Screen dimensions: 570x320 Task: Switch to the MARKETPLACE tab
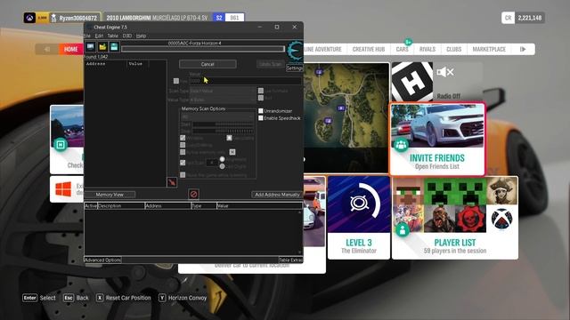[489, 50]
